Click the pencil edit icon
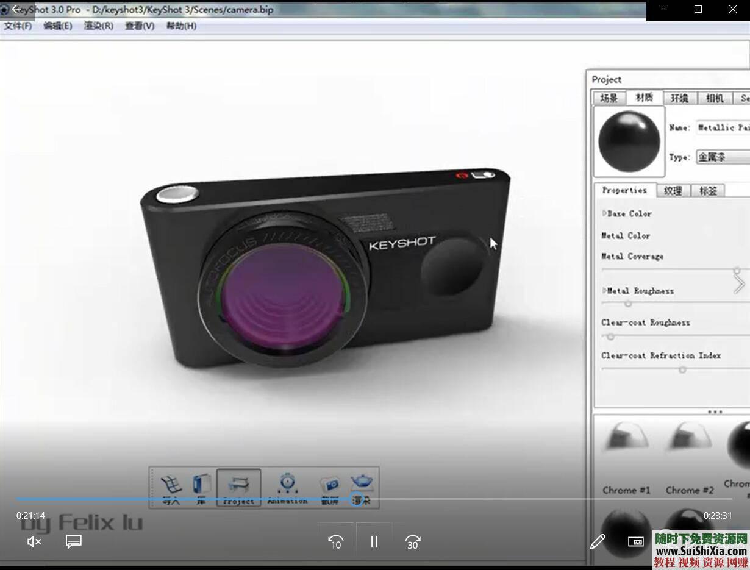Image resolution: width=750 pixels, height=570 pixels. (598, 541)
